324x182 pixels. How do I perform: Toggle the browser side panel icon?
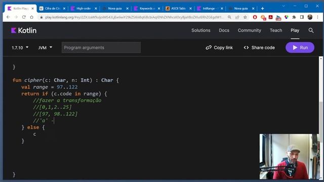click(302, 17)
